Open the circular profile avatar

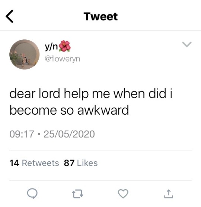[25, 55]
